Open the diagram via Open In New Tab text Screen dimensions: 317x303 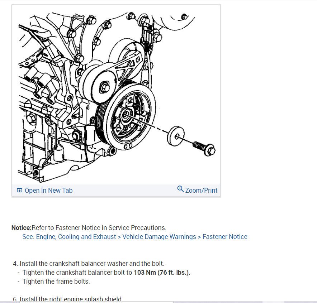48,190
